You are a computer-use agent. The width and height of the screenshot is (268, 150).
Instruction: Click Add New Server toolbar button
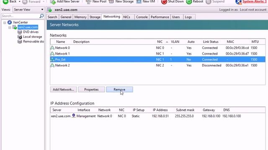[x=65, y=2]
